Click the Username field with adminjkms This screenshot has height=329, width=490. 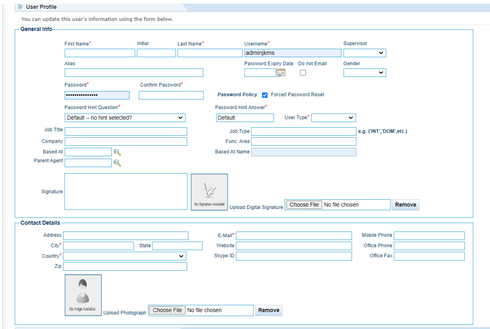click(x=293, y=53)
